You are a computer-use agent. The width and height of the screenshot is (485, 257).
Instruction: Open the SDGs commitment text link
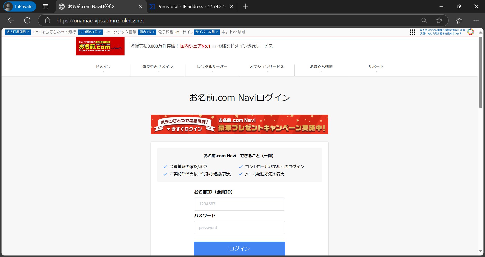tap(442, 32)
